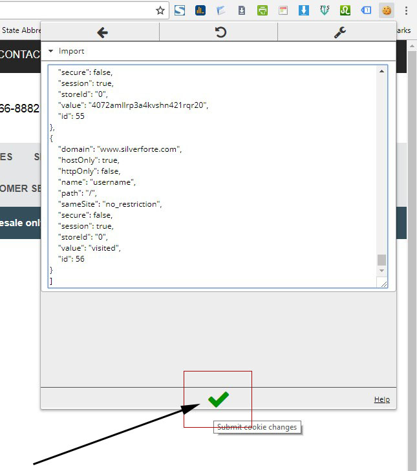Click the gray download page extension icon
This screenshot has width=417, height=471.
(x=242, y=10)
